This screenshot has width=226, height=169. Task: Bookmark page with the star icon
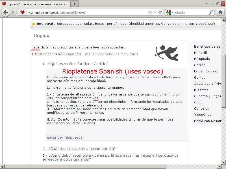tap(150, 12)
